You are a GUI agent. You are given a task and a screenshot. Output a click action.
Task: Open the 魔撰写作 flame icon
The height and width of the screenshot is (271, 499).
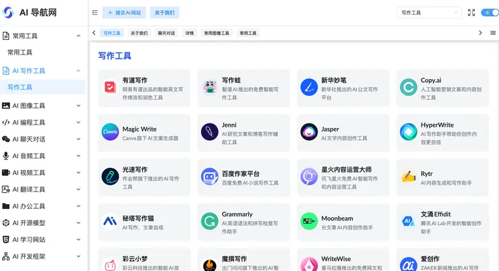[x=210, y=265]
